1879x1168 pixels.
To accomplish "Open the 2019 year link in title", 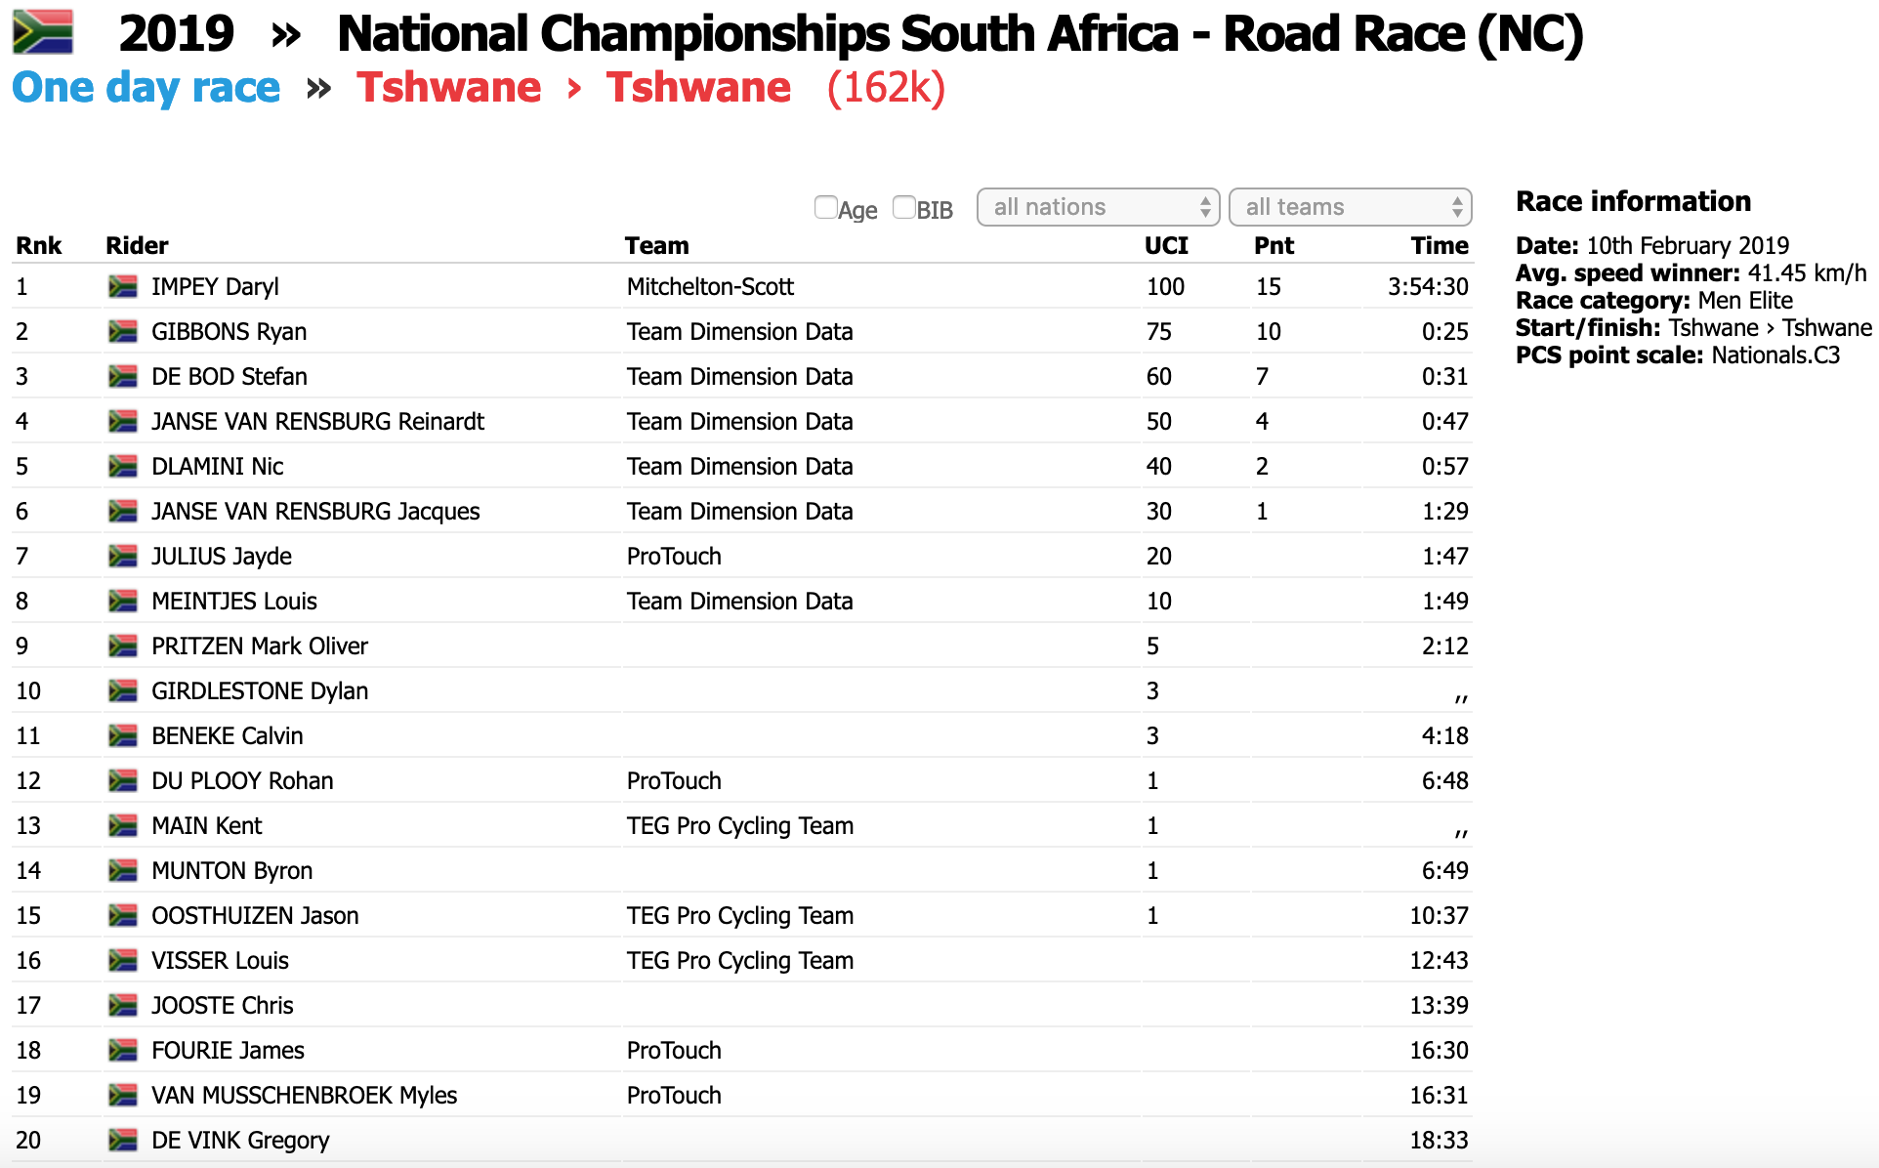I will (x=176, y=33).
